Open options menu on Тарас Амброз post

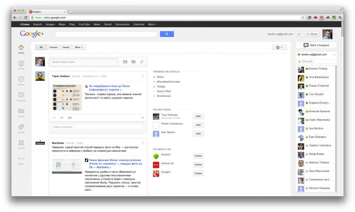[142, 76]
